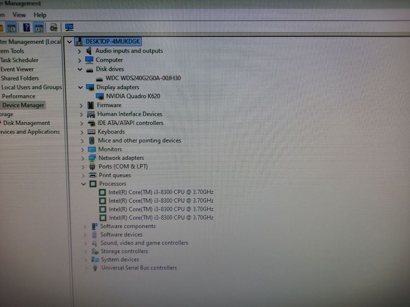Click the Software components icon
Image resolution: width=410 pixels, height=307 pixels.
(x=95, y=226)
